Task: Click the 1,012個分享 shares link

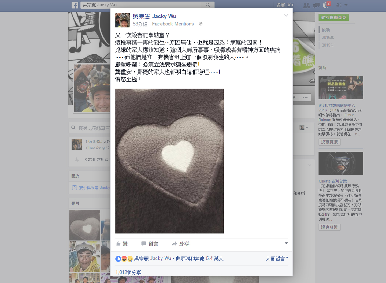Action: tap(128, 272)
